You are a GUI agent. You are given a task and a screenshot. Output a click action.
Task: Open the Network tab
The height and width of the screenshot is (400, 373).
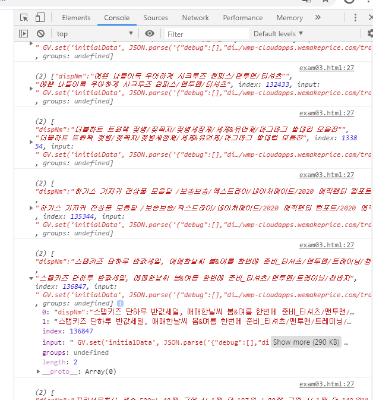click(x=195, y=18)
